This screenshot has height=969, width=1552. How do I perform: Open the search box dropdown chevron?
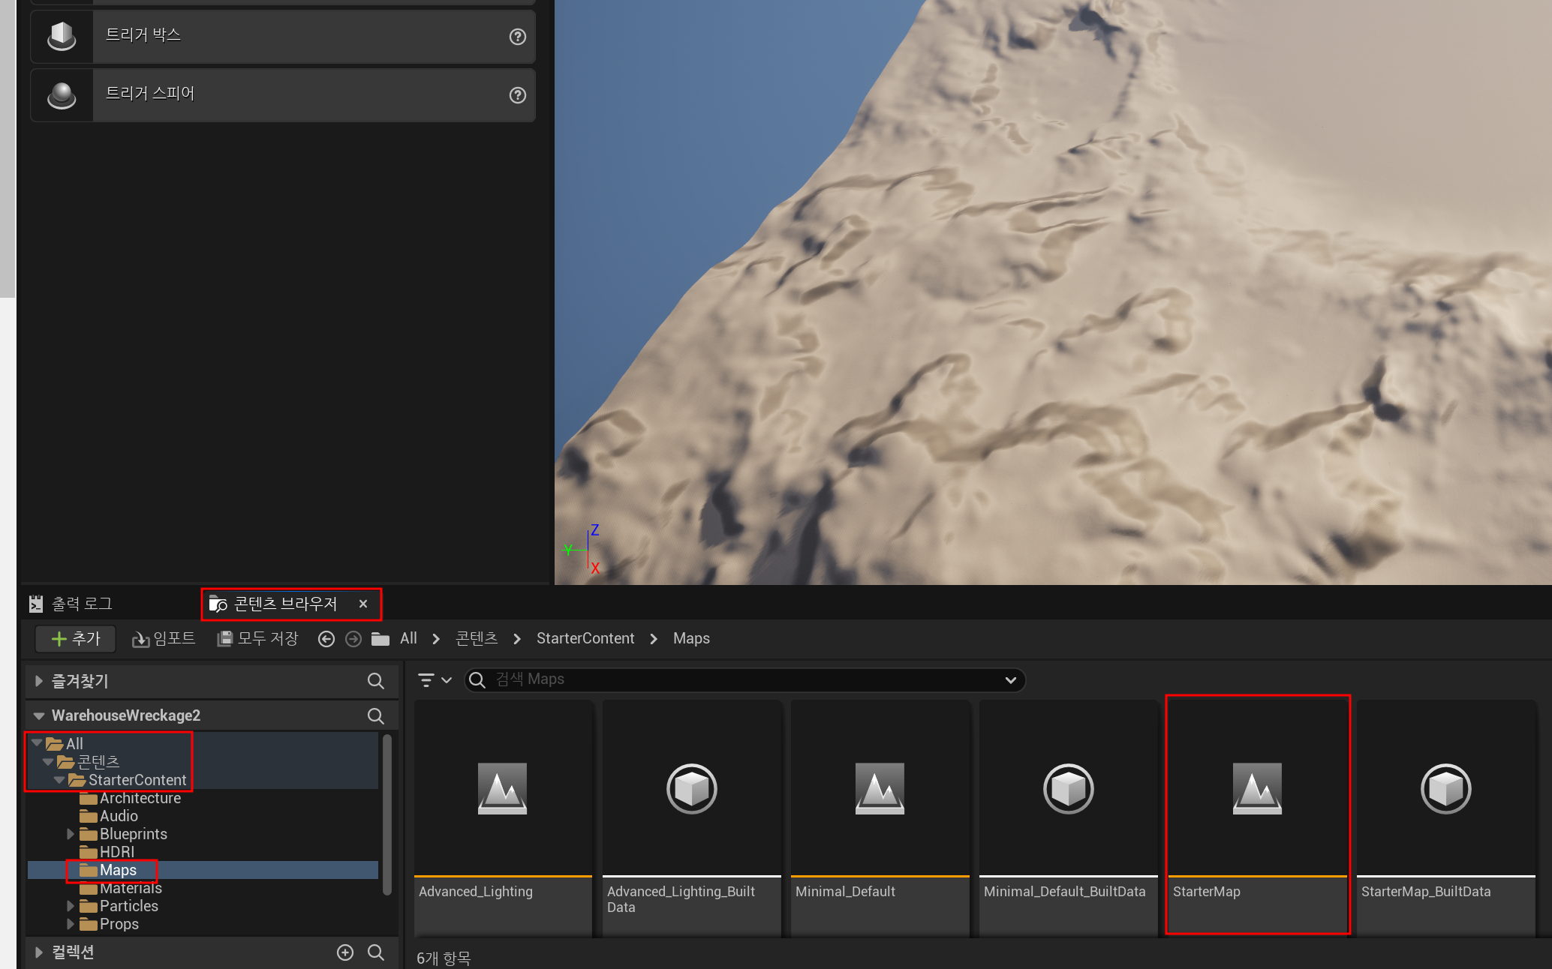[x=1010, y=679]
